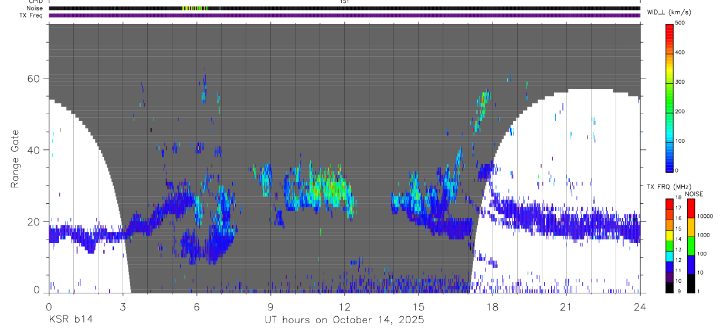Click the x-axis tick label "3"
Image resolution: width=720 pixels, height=332 pixels.
(x=123, y=307)
